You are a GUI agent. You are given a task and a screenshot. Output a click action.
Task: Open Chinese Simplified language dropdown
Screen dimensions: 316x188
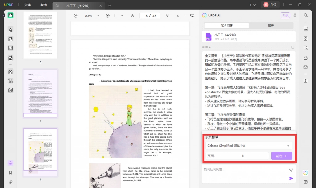coord(248,146)
